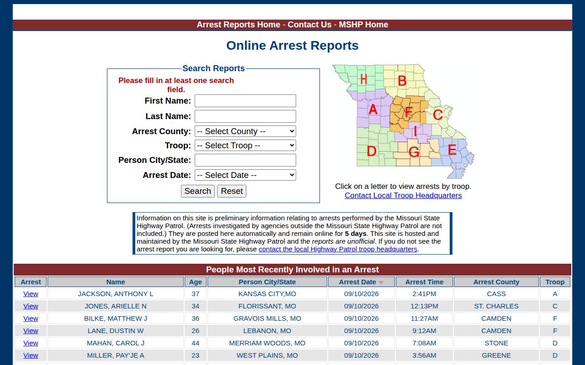
Task: Click the Search button
Action: pyautogui.click(x=198, y=191)
